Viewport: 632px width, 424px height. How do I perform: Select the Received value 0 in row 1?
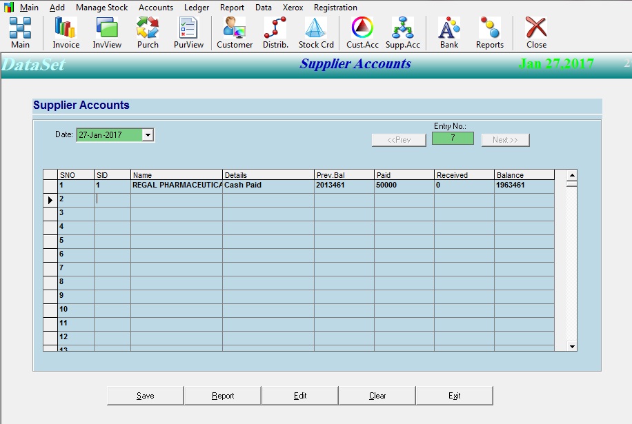(464, 185)
